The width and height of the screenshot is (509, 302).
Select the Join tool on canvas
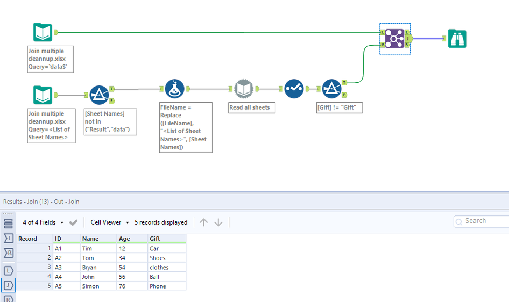[x=394, y=39]
